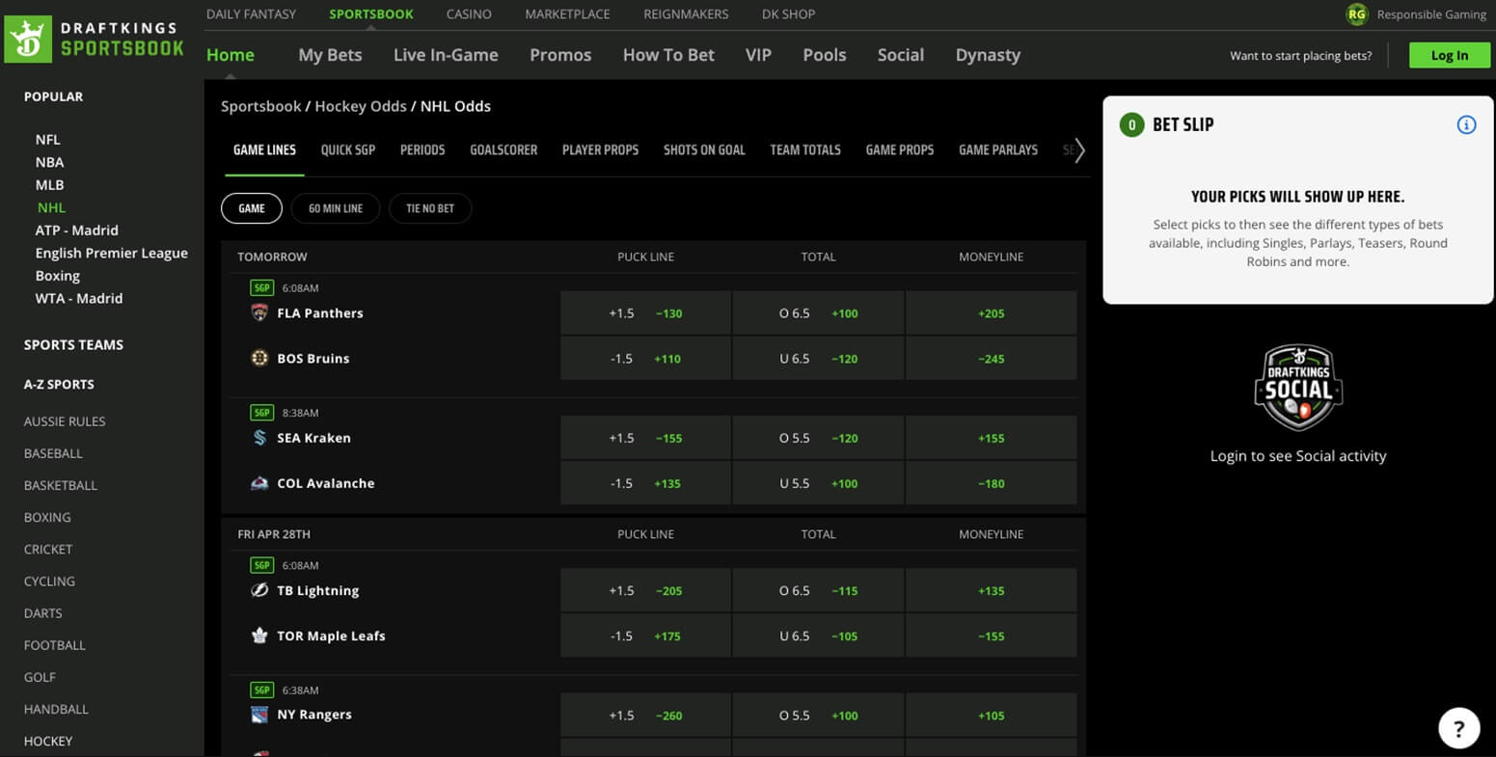
Task: Pick COL Avalanche moneyline -180
Action: pyautogui.click(x=992, y=483)
